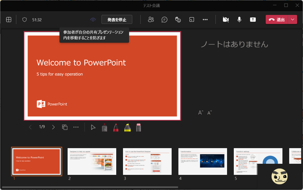The image size is (303, 190).
Task: Click the ノートはありません notes text
Action: [x=234, y=44]
